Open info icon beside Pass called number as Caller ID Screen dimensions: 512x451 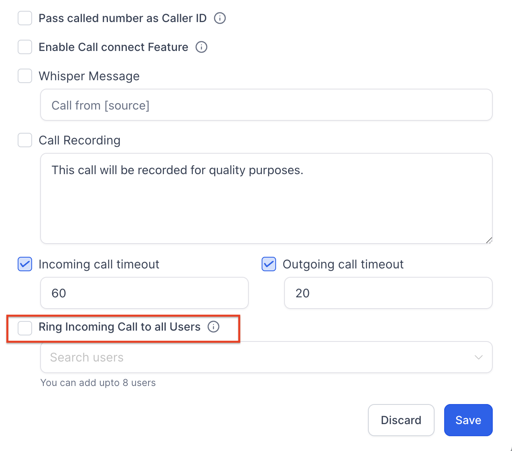[220, 18]
